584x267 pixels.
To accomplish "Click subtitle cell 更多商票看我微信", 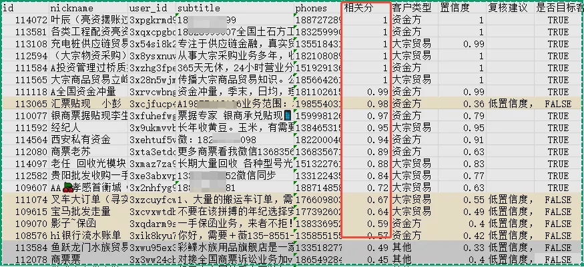I will tap(235, 152).
